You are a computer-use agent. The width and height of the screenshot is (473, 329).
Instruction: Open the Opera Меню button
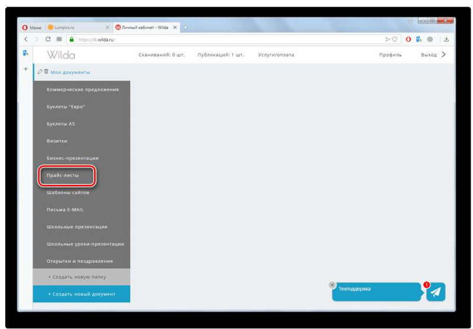pos(32,27)
